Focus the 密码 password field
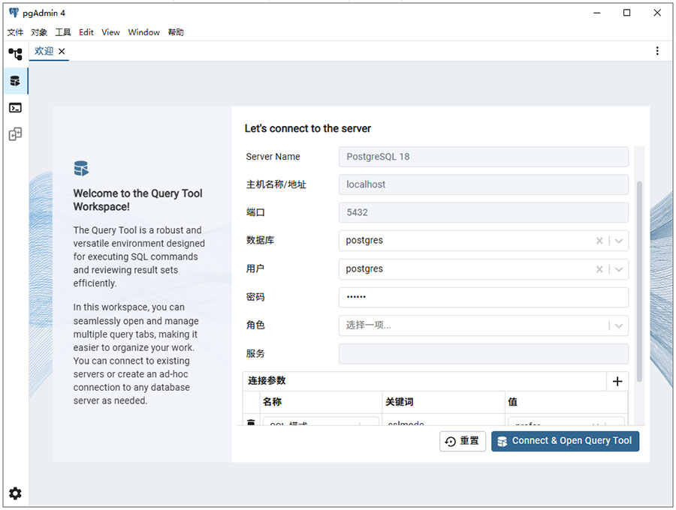Image resolution: width=676 pixels, height=510 pixels. coord(483,297)
